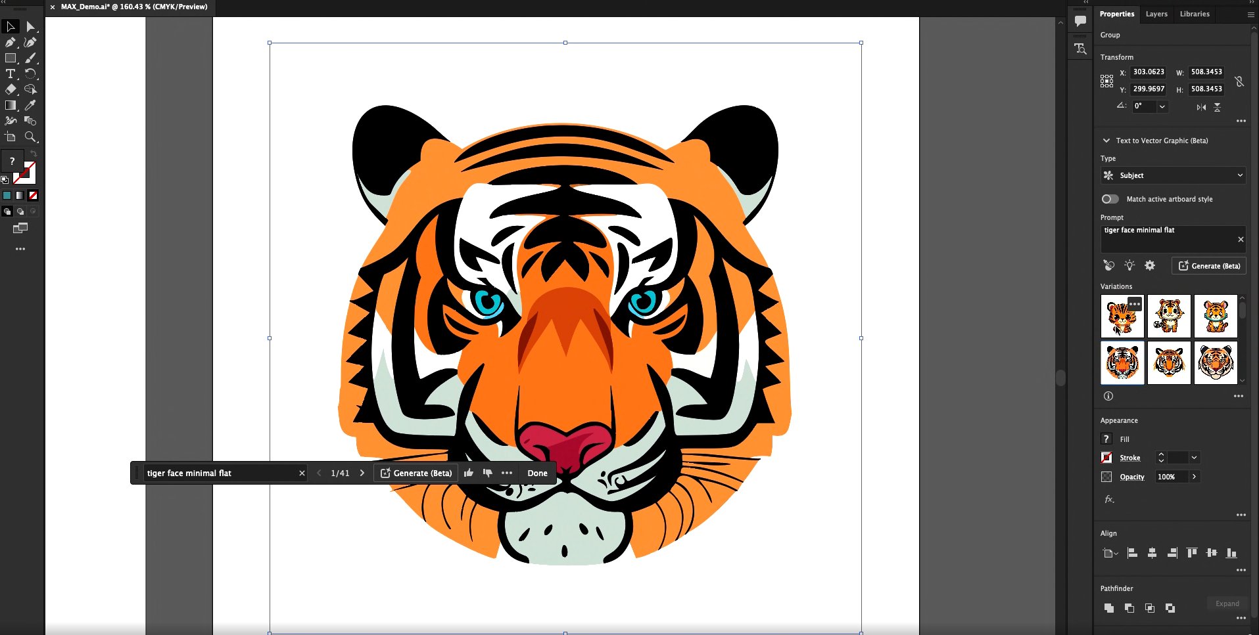Image resolution: width=1259 pixels, height=635 pixels.
Task: Open Text to Vector generation settings gear
Action: (x=1150, y=265)
